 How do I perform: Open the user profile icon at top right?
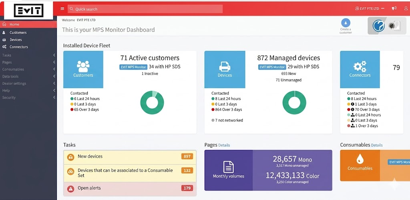pos(406,8)
